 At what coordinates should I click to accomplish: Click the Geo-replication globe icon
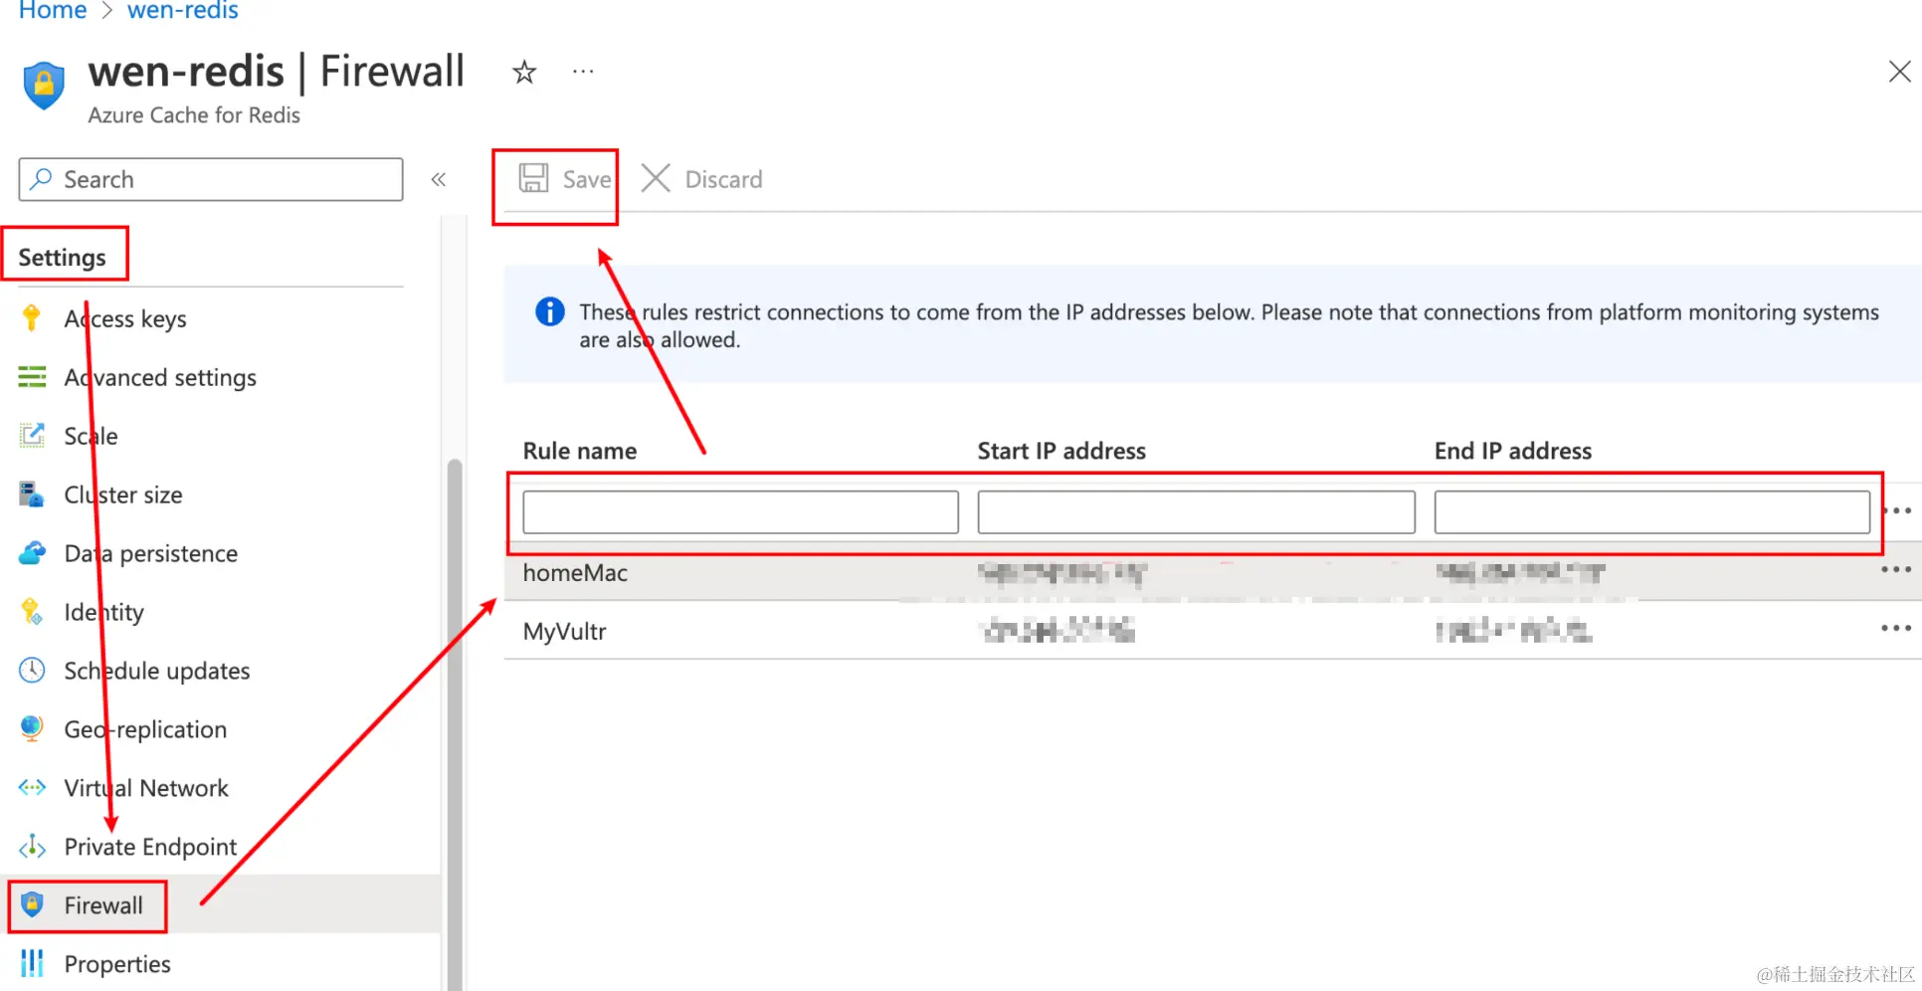click(32, 729)
